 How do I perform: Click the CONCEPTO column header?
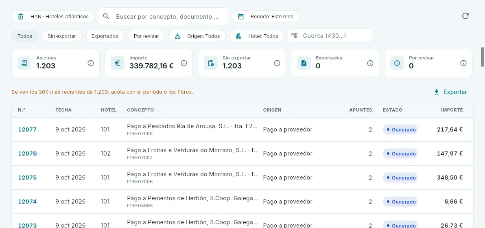tap(140, 110)
